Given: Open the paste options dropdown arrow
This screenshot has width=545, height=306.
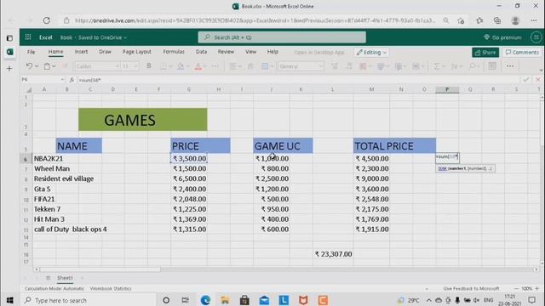Looking at the screenshot, I should (x=54, y=66).
